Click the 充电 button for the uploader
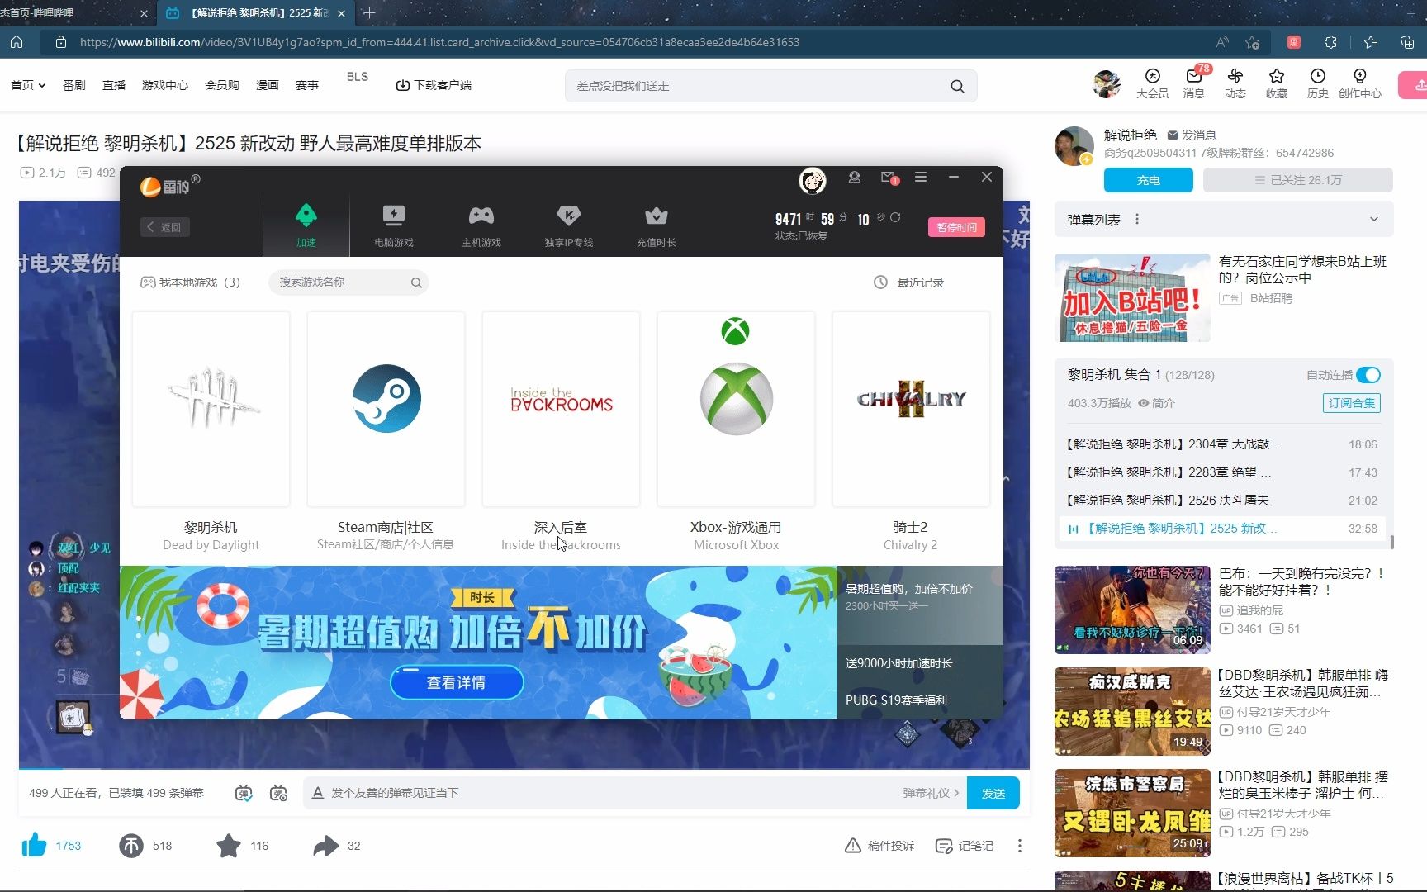Image resolution: width=1427 pixels, height=892 pixels. [x=1149, y=180]
